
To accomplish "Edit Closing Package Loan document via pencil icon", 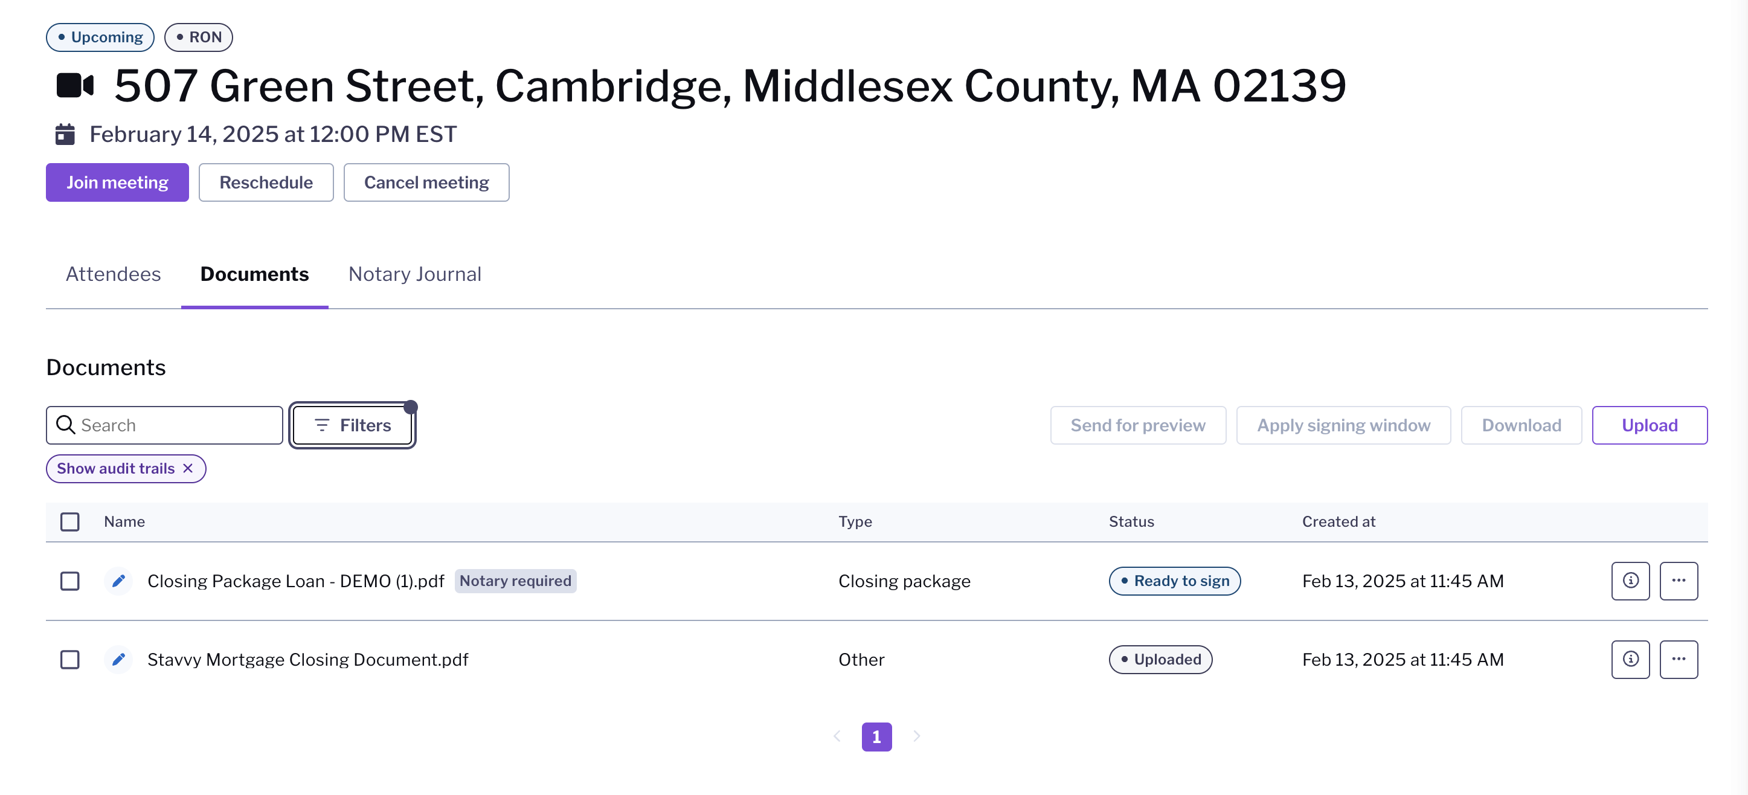I will coord(118,581).
